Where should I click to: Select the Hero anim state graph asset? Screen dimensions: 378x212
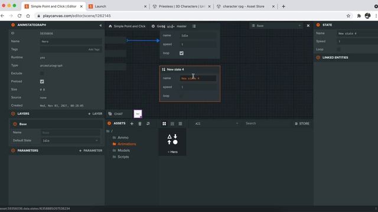[x=172, y=143]
